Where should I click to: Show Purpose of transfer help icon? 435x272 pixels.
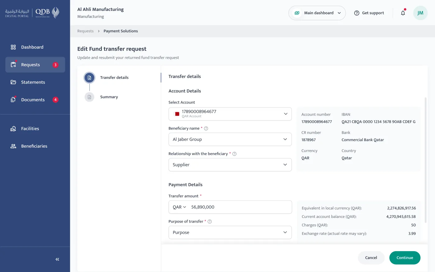pyautogui.click(x=210, y=222)
